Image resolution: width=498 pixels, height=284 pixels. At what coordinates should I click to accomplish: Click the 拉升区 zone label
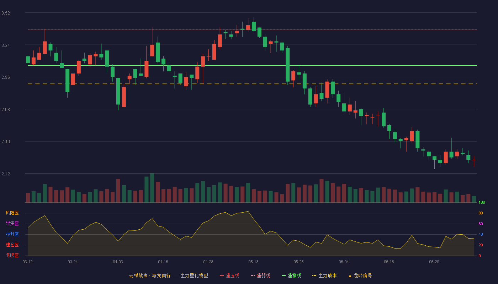(12, 234)
